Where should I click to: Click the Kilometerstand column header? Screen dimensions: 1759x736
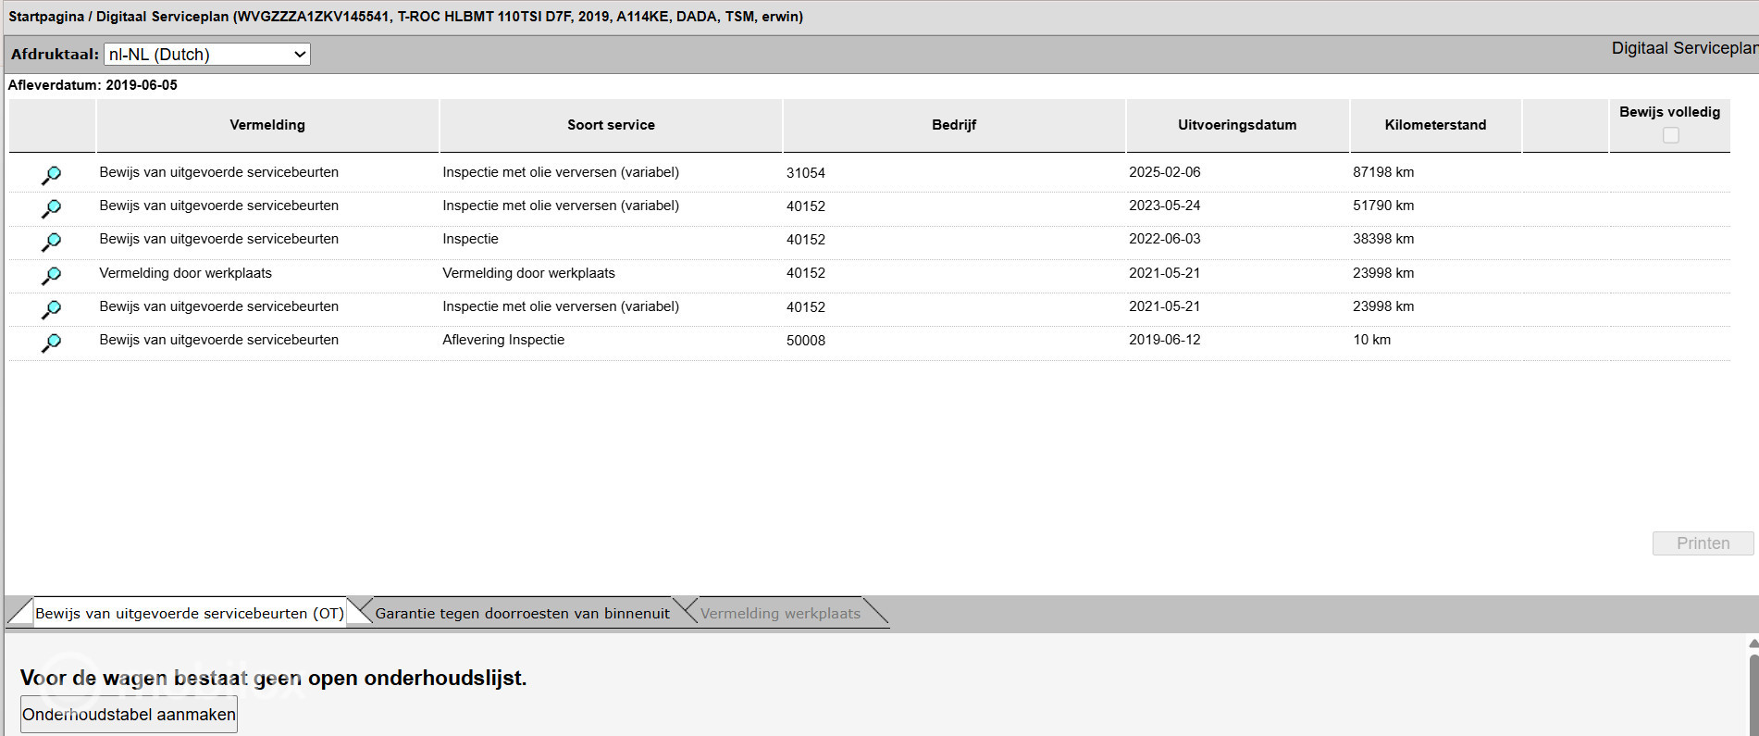(1435, 125)
